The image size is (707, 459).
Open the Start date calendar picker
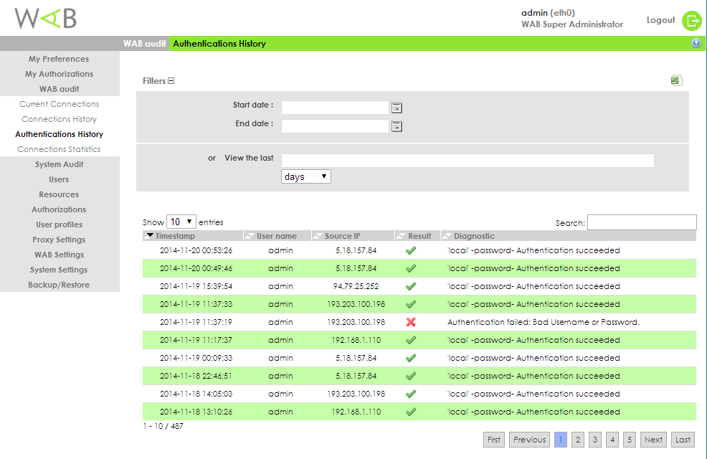point(397,108)
